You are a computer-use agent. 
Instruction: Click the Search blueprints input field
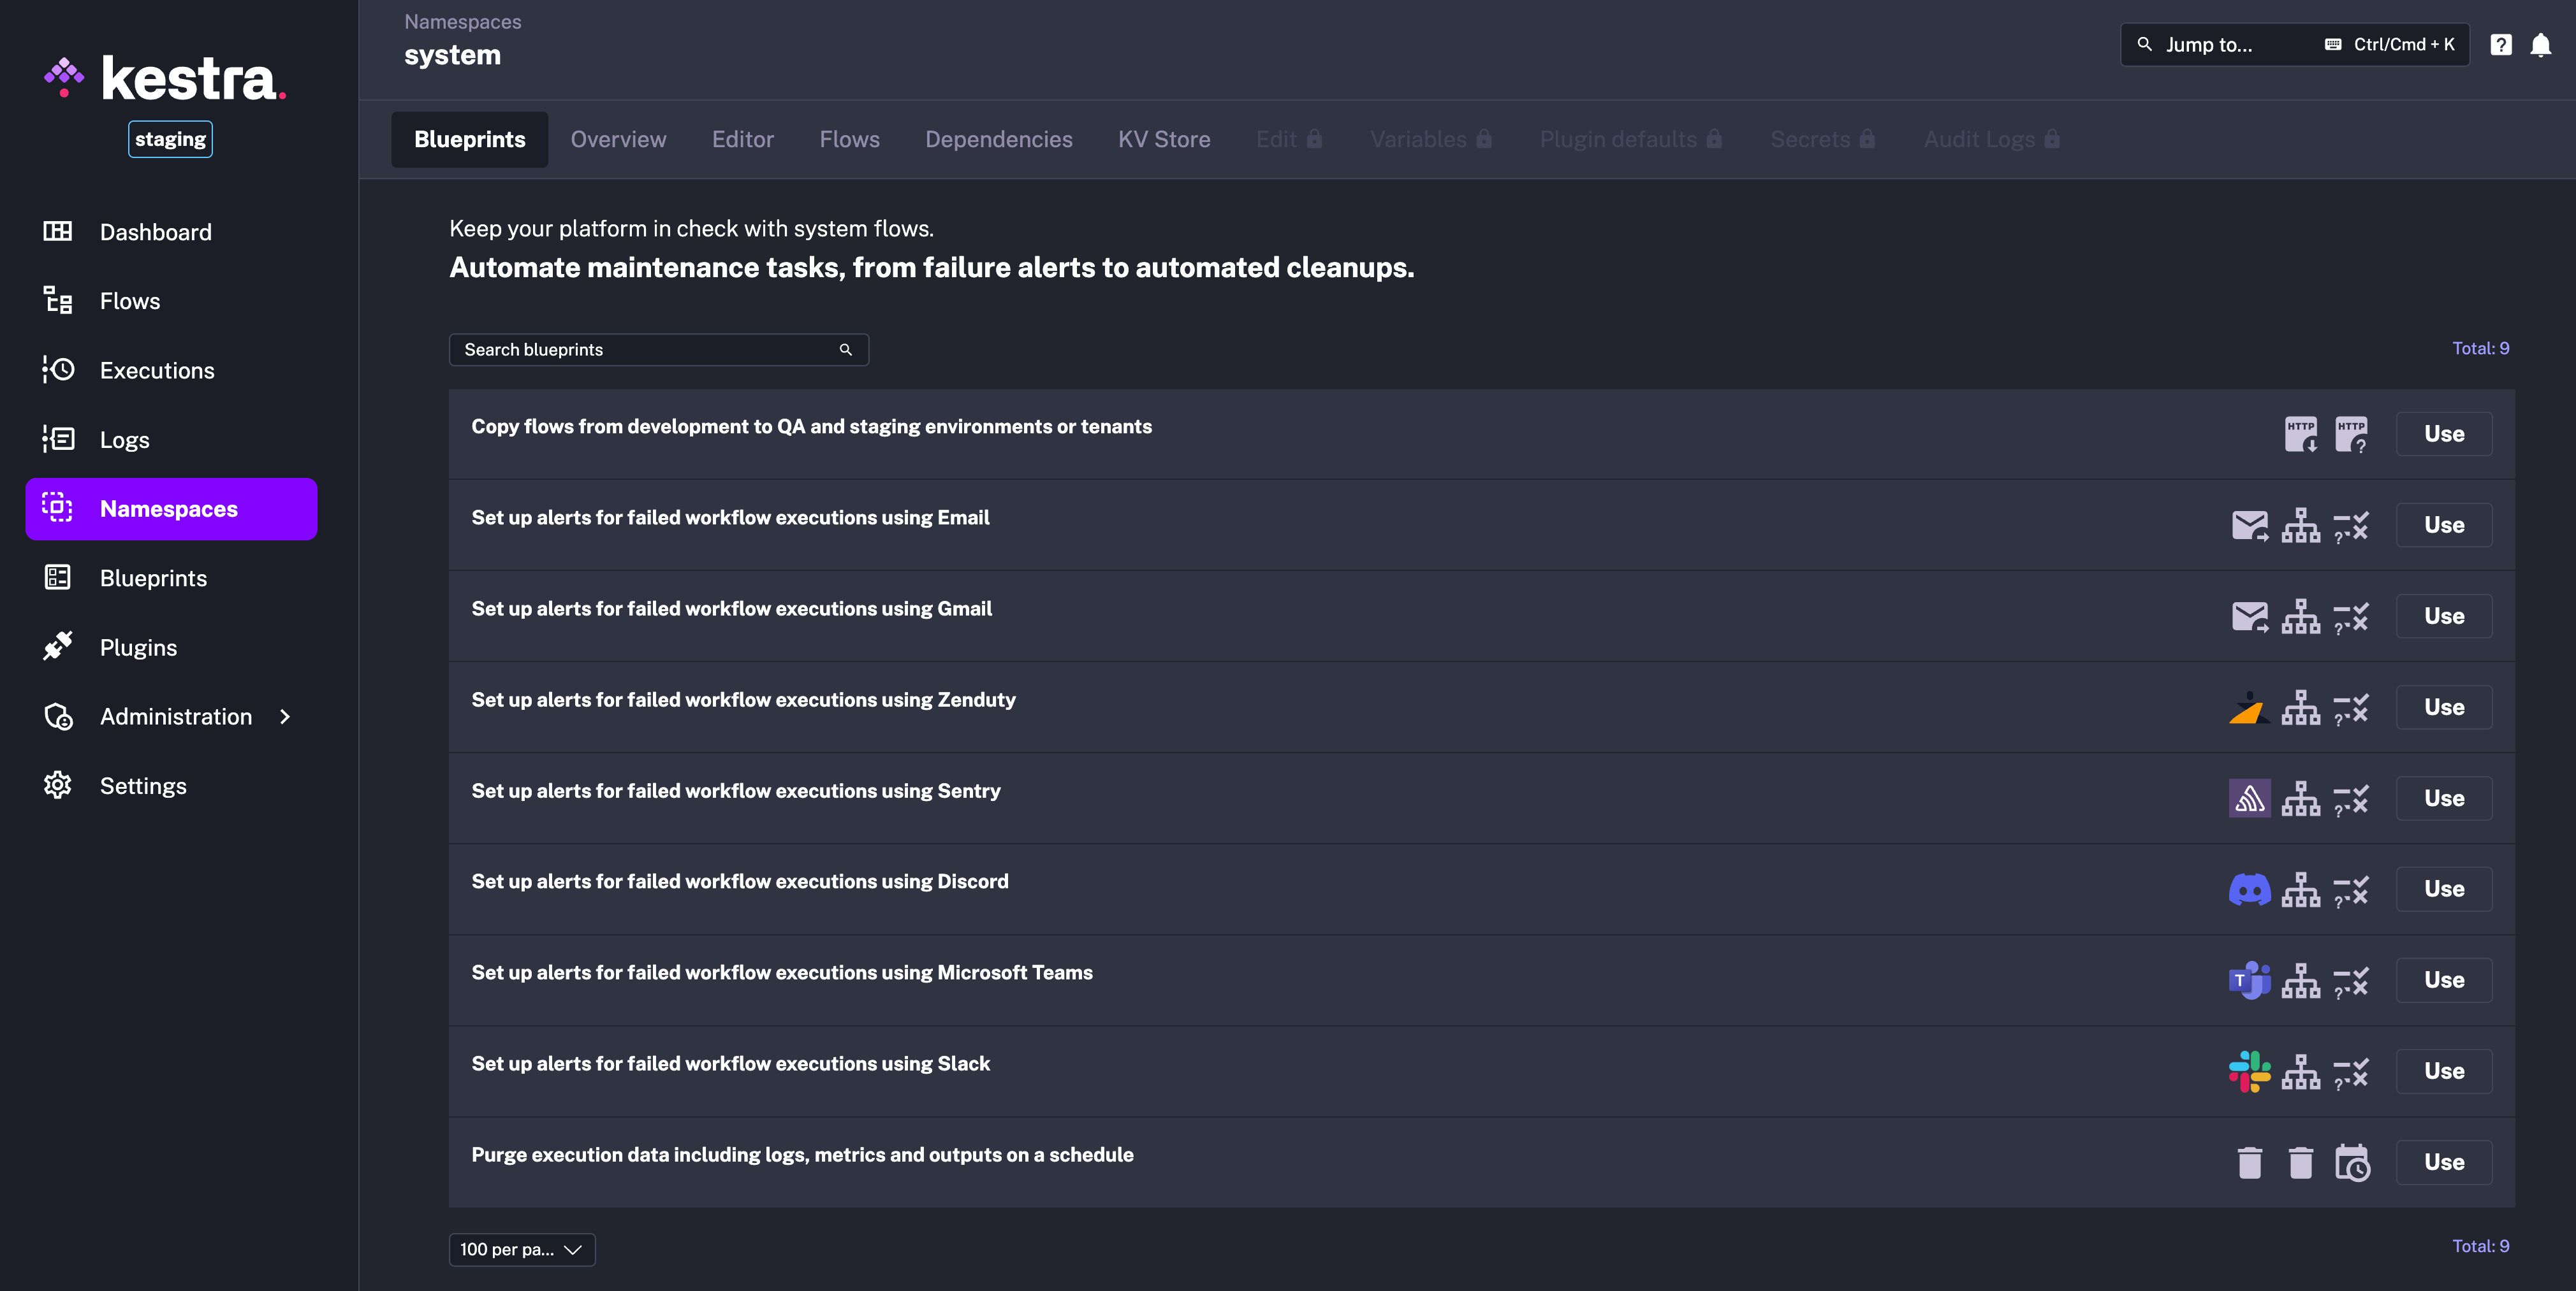[x=649, y=347]
